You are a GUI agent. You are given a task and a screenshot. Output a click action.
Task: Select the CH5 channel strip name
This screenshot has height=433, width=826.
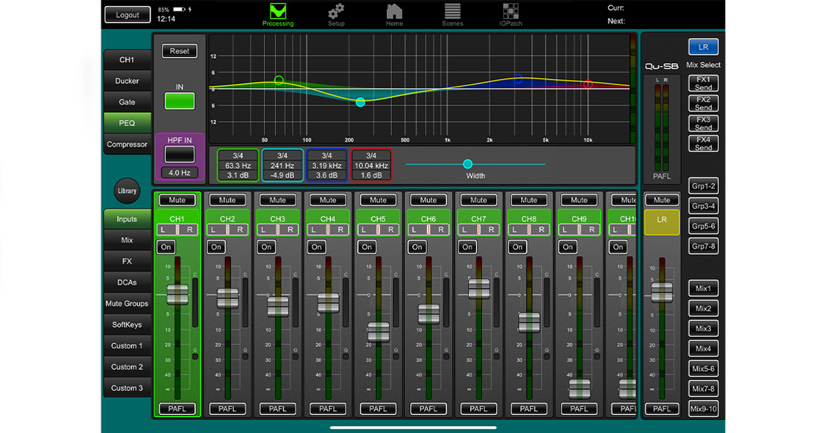pyautogui.click(x=378, y=219)
